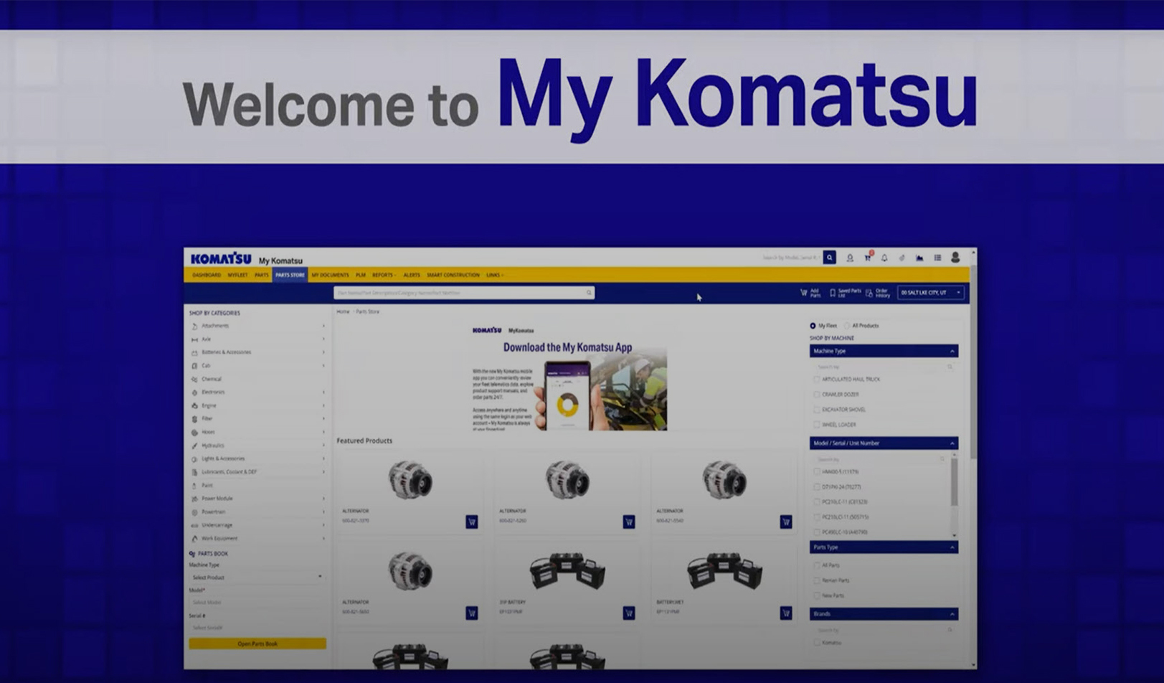Screen dimensions: 1164x683
Task: Check the Crawler Dozer checkbox
Action: coord(816,394)
